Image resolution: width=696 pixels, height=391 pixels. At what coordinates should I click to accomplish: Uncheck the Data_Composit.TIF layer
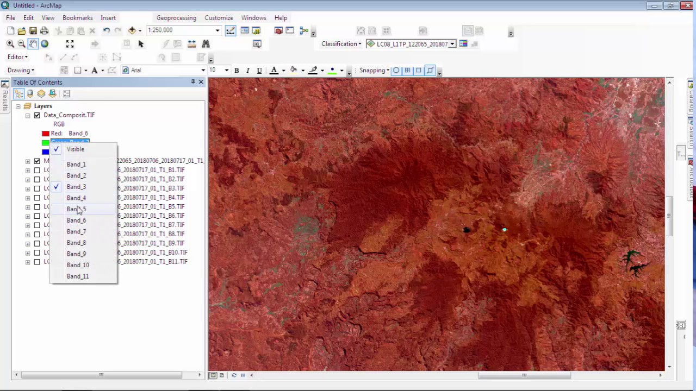37,115
